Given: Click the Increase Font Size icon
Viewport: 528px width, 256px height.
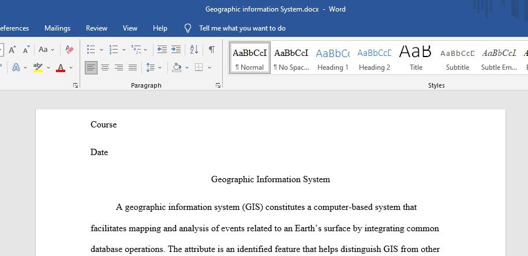Looking at the screenshot, I should pyautogui.click(x=12, y=50).
